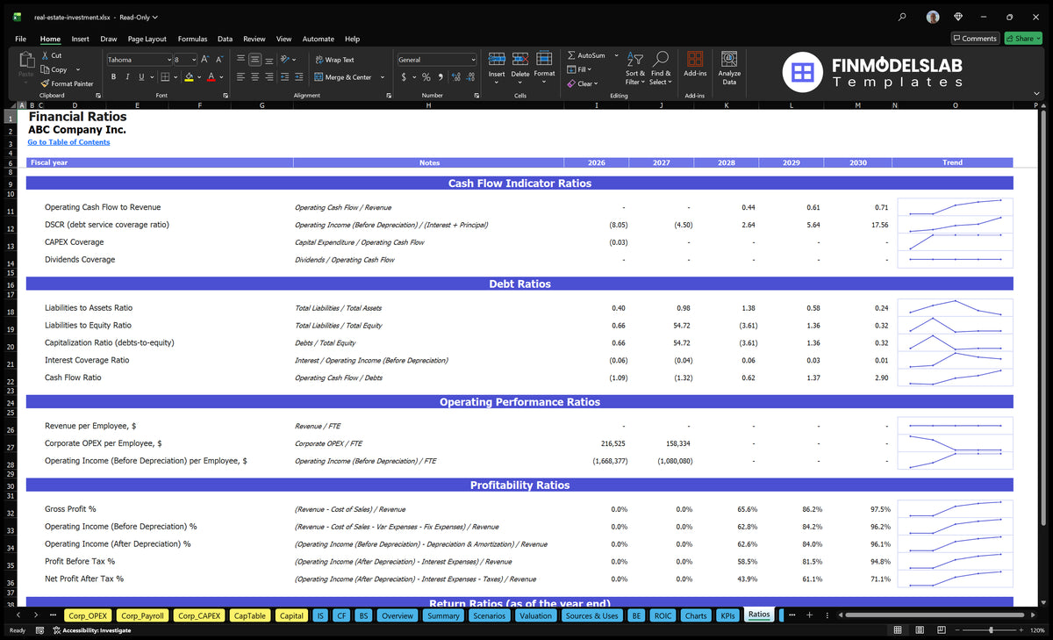Adjust the zoom slider in status bar
The image size is (1053, 640).
tap(990, 630)
